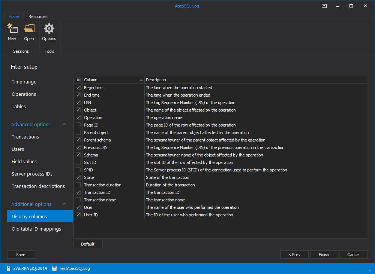This screenshot has height=274, width=375.
Task: Uncheck the User column checkbox
Action: (78, 207)
